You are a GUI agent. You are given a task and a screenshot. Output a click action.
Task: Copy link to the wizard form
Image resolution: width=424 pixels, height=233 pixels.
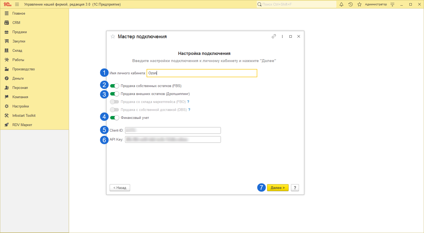pyautogui.click(x=274, y=36)
